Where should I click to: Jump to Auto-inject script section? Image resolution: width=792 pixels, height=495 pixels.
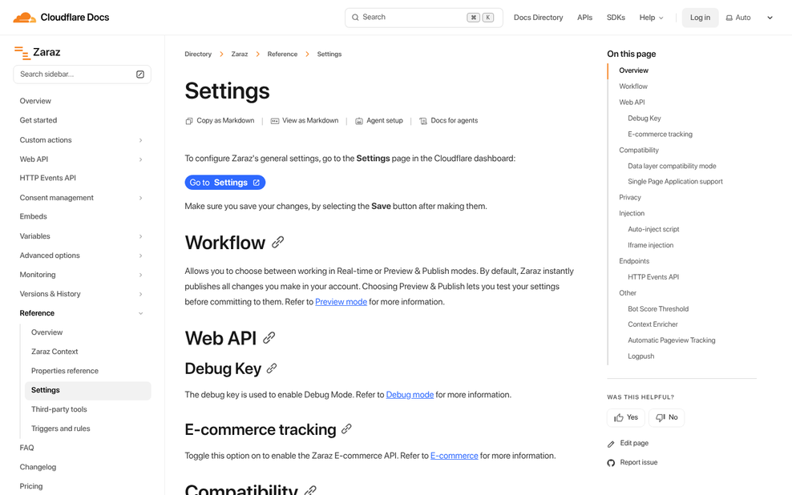click(x=653, y=229)
